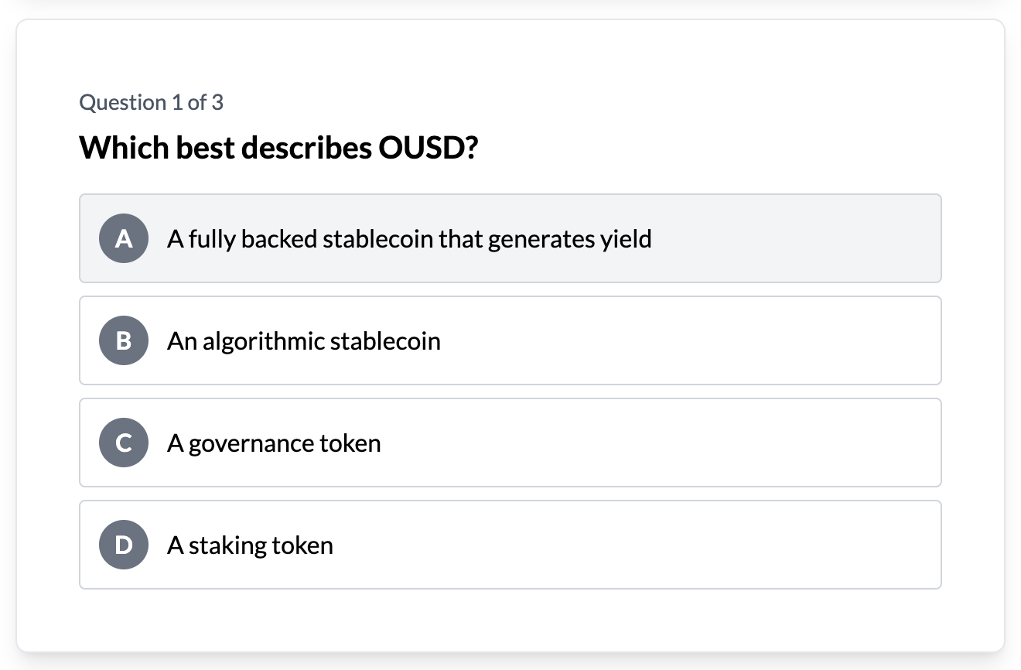
Task: Click the "Question 1 of 3" progress label
Action: pyautogui.click(x=152, y=102)
